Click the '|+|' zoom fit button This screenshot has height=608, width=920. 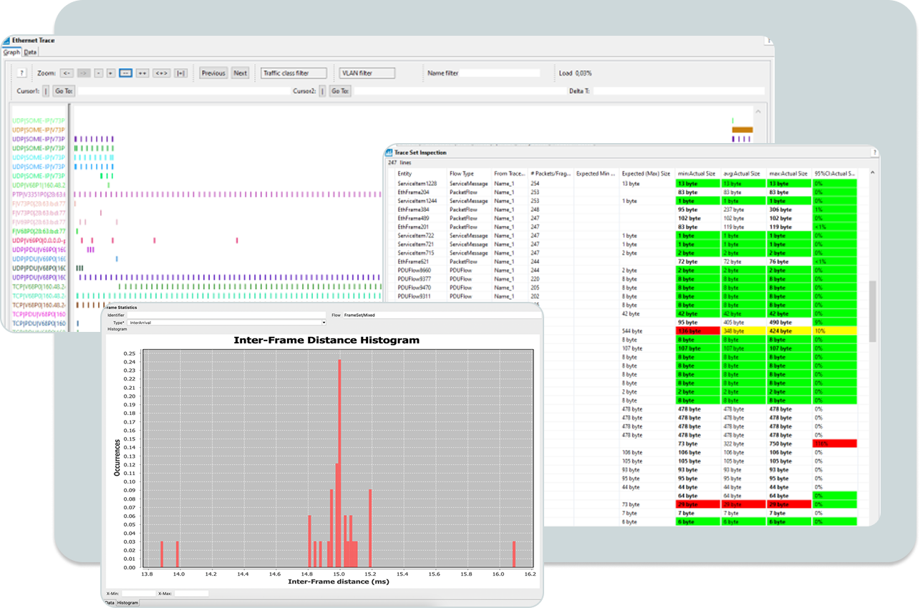tap(180, 73)
